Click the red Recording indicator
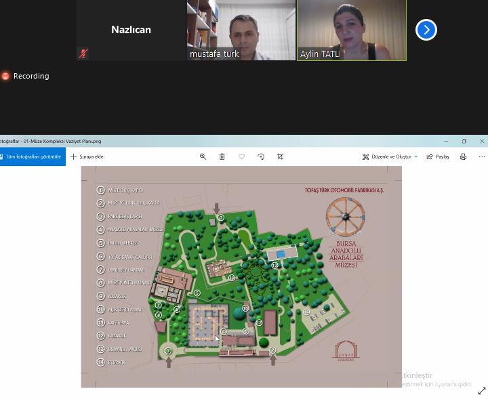 pos(5,76)
